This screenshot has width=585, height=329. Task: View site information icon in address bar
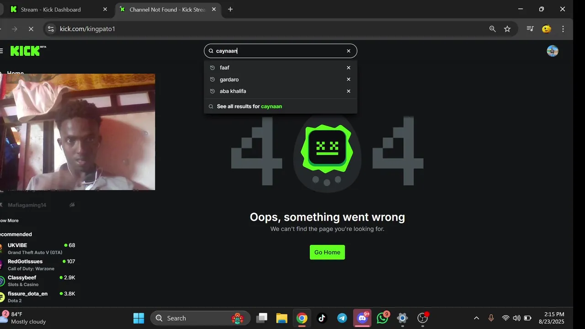click(51, 29)
